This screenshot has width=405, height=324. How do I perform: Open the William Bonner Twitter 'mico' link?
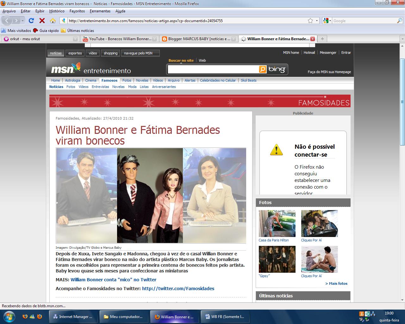click(113, 280)
